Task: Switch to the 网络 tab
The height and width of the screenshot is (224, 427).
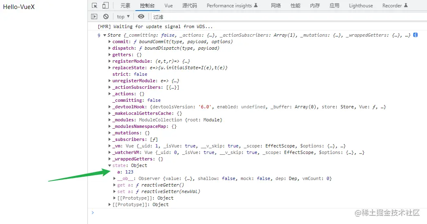Action: [276, 5]
